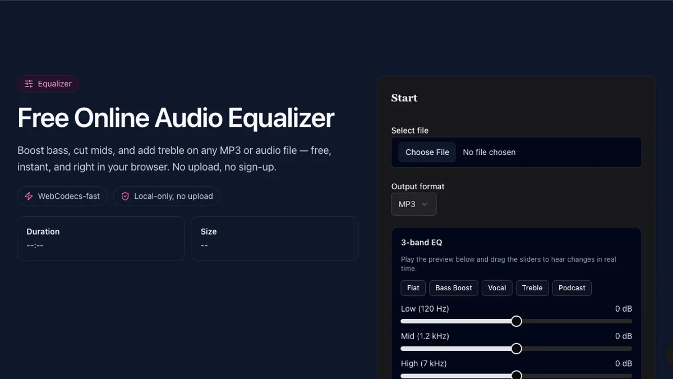Click the 'WebCodecs-fast' chip text

click(69, 197)
